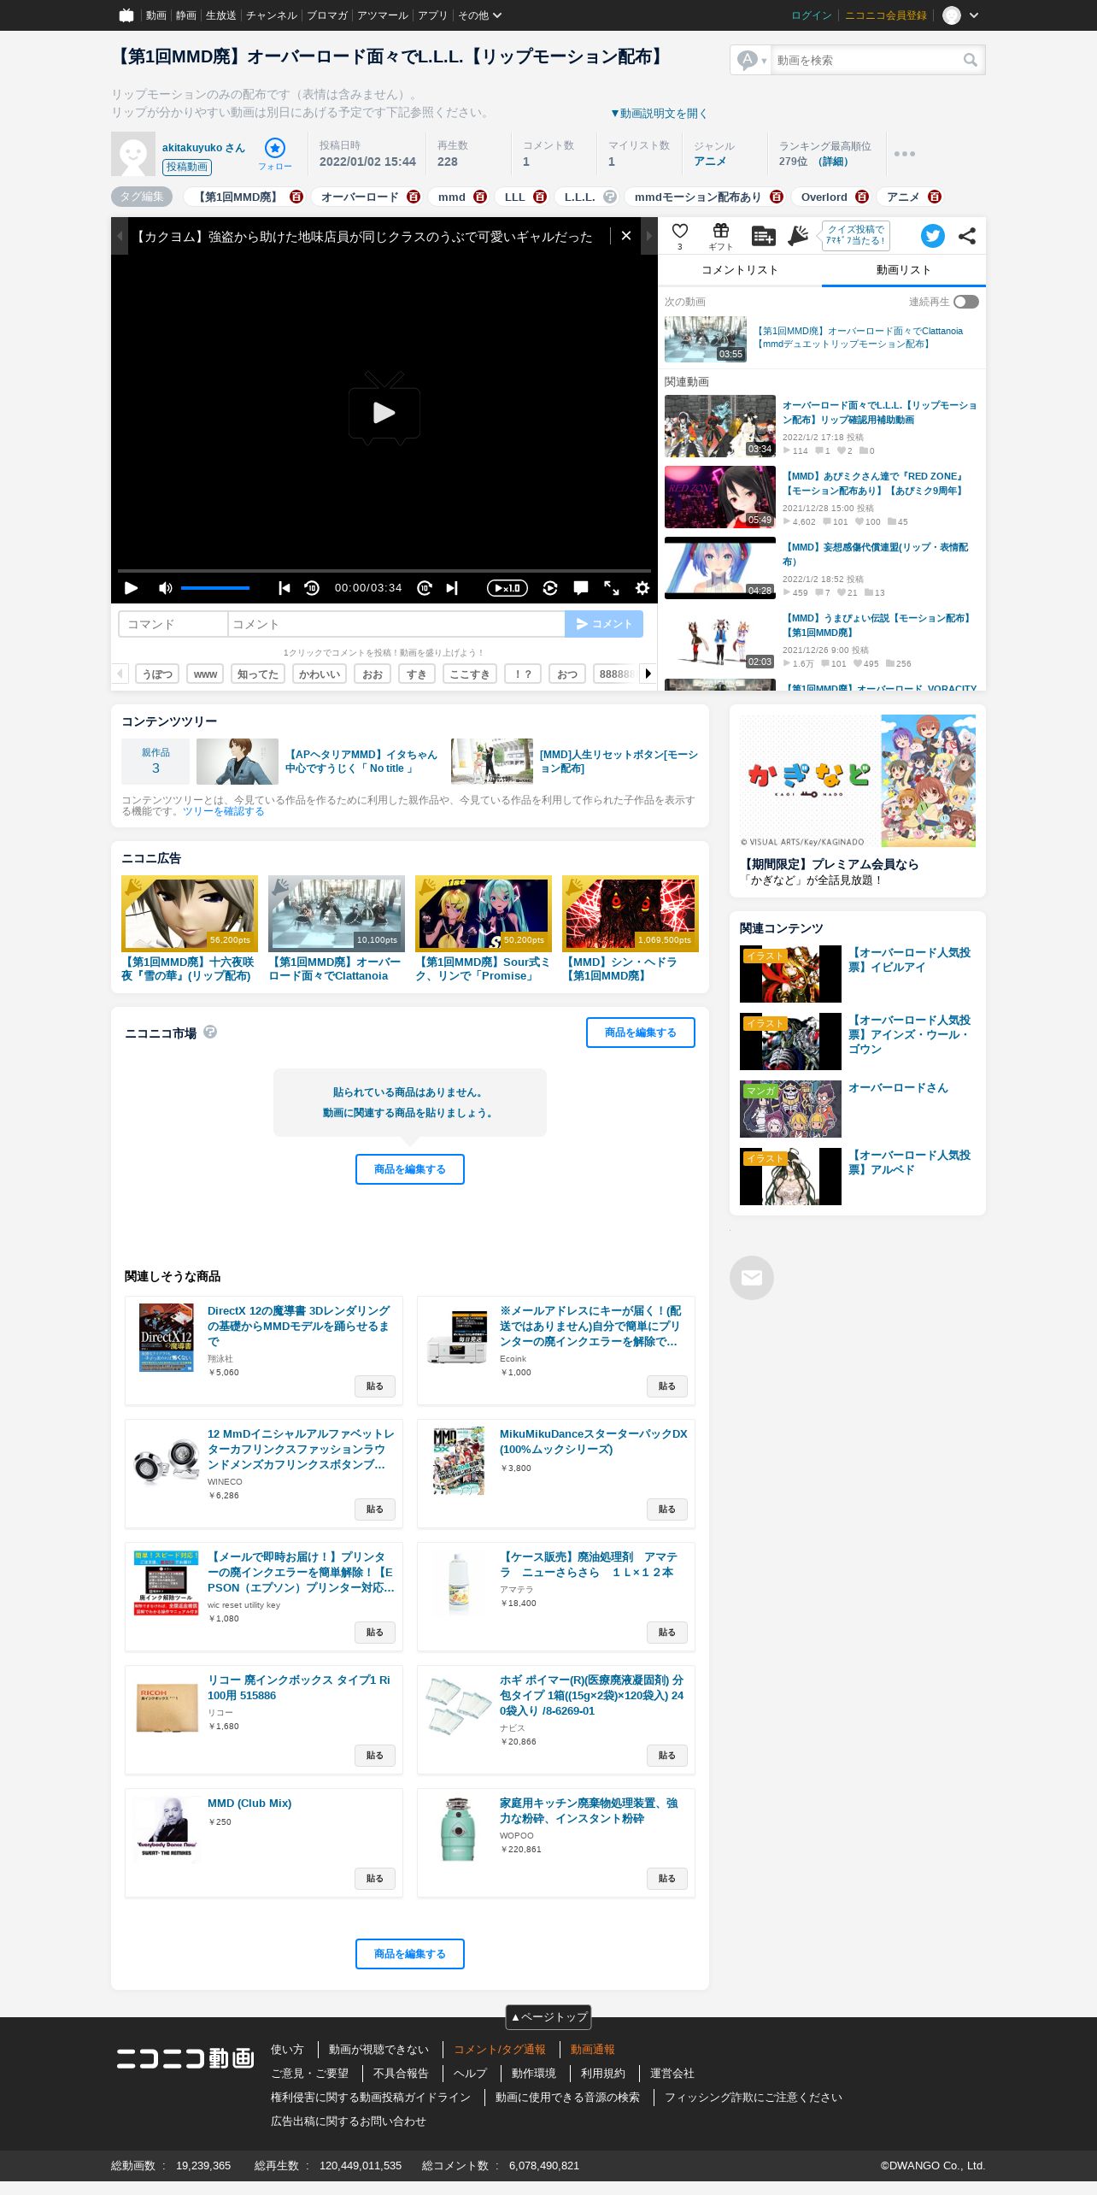Click the niconico TV logo icon

126,15
